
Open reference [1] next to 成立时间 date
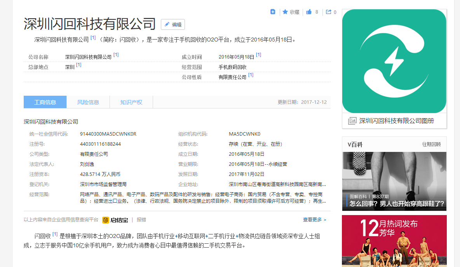[x=258, y=55]
